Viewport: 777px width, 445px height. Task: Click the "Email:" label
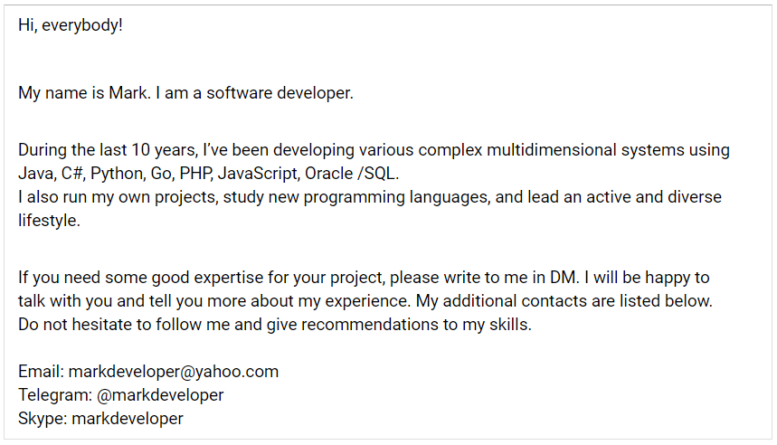(x=41, y=372)
